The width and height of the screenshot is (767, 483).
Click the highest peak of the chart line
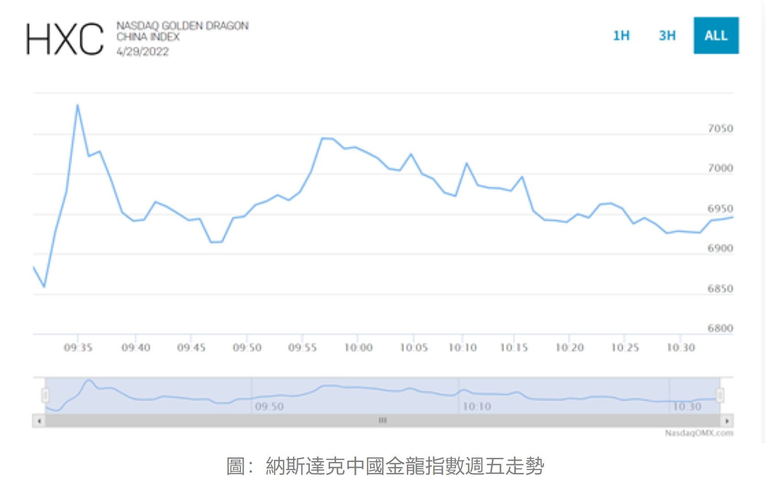point(78,105)
